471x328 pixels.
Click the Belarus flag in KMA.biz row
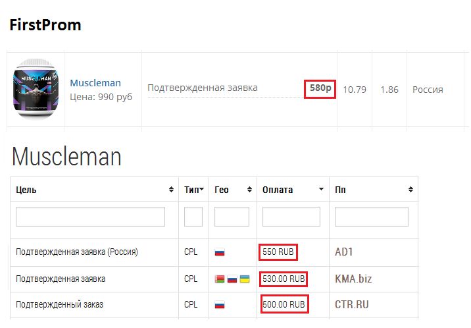220,279
